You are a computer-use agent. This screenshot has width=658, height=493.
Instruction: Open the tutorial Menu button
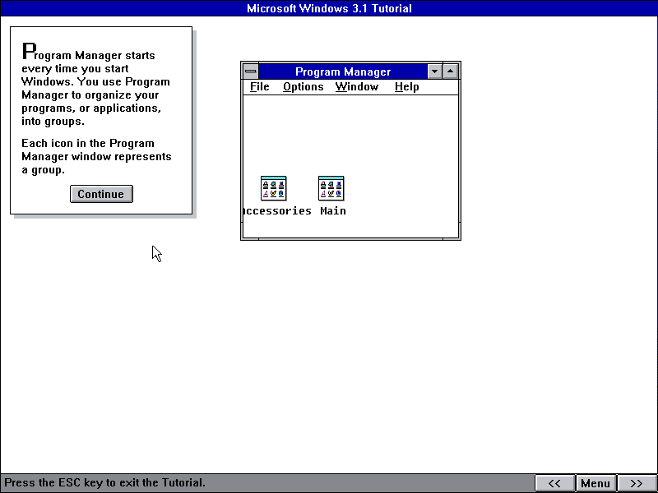(x=595, y=483)
